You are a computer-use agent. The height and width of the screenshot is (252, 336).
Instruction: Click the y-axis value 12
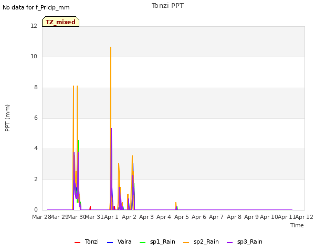(34, 26)
